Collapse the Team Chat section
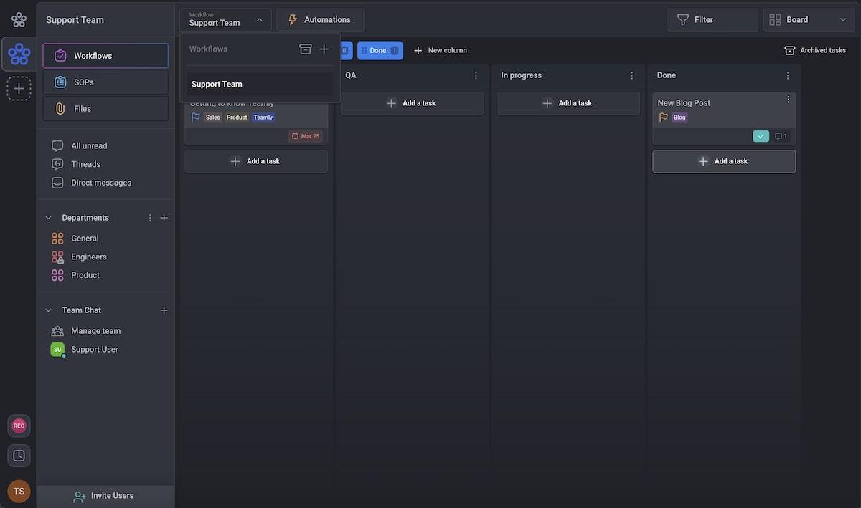This screenshot has width=861, height=508. point(49,310)
